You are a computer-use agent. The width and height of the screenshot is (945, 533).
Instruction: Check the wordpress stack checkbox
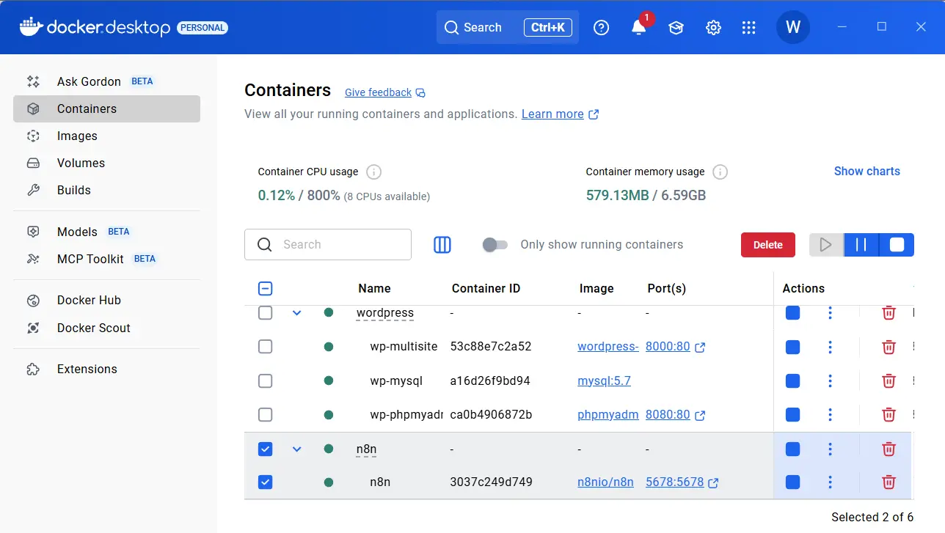[x=266, y=313]
